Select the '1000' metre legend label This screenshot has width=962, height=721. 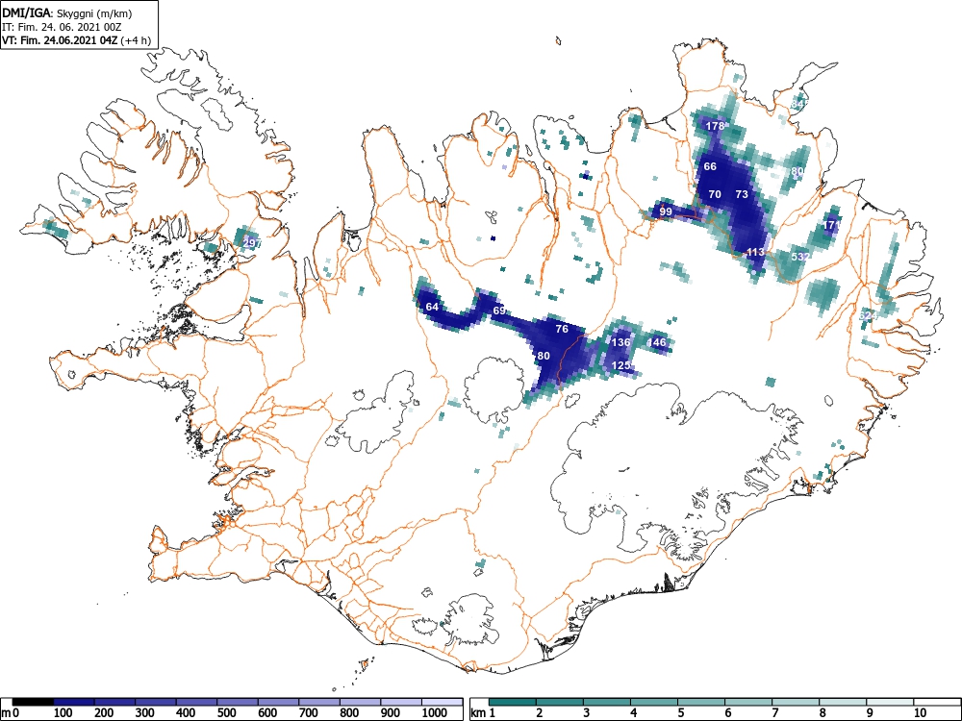(x=435, y=713)
